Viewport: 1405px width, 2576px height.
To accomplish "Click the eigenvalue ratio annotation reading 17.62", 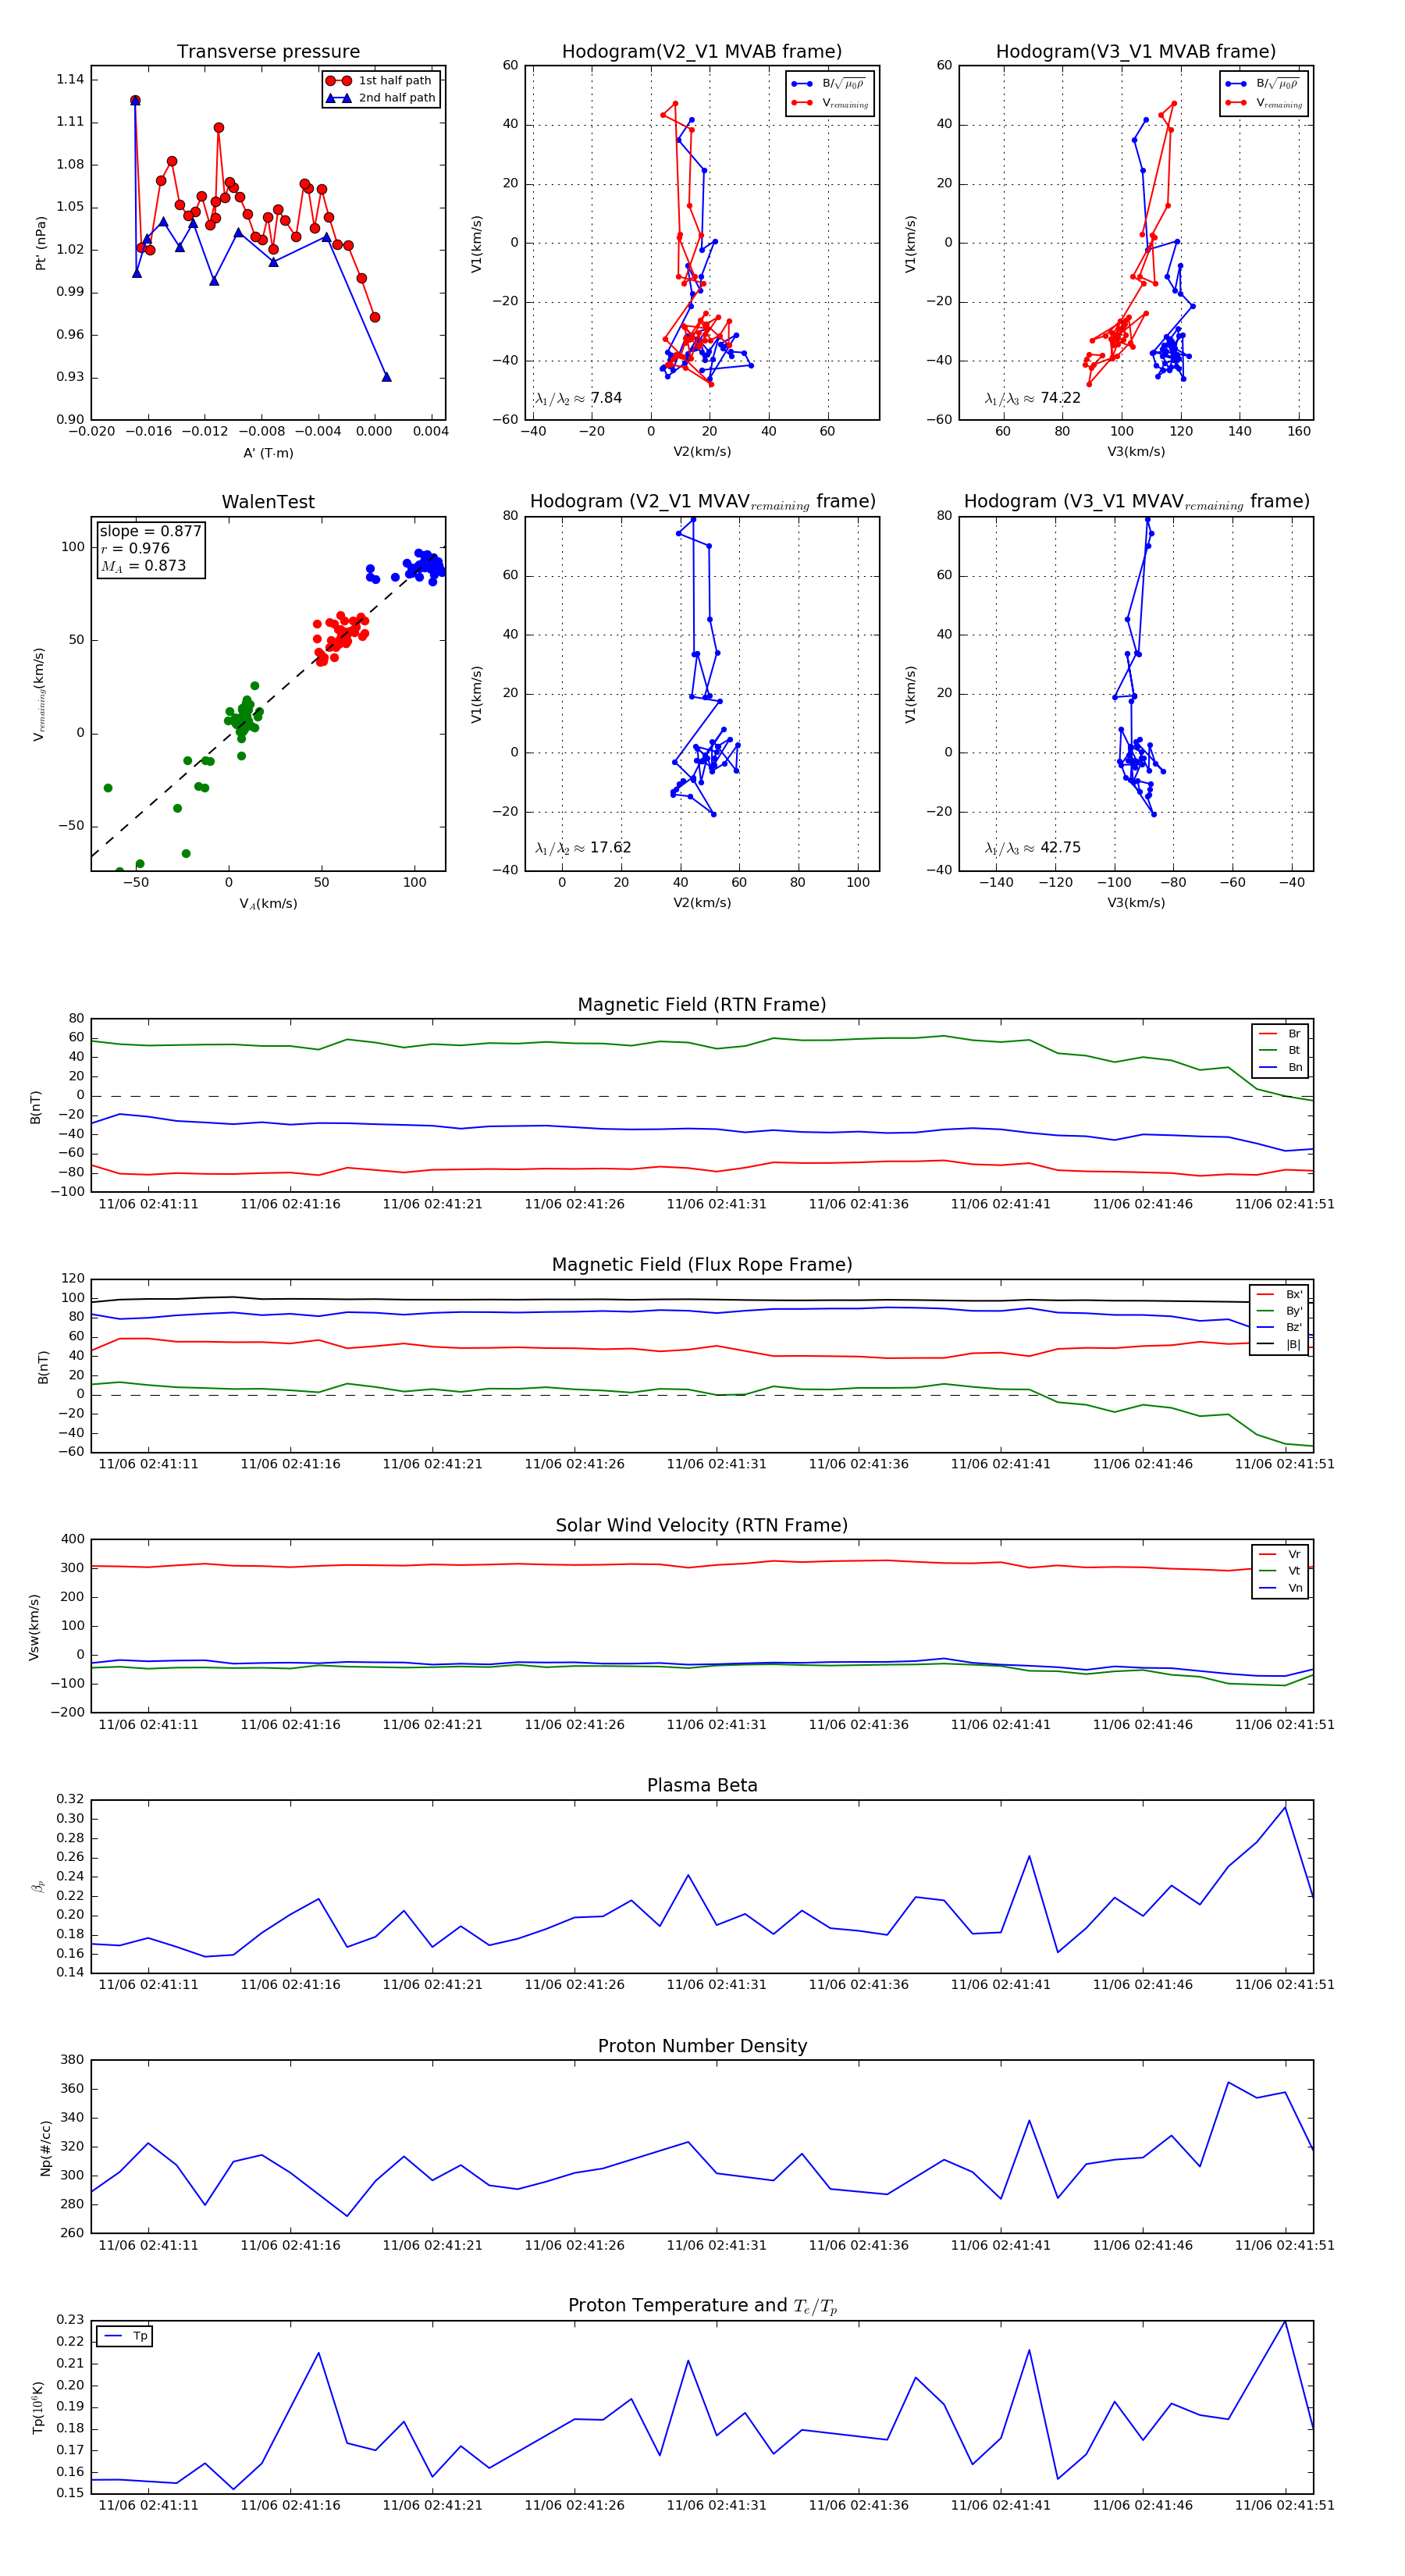I will (x=583, y=848).
